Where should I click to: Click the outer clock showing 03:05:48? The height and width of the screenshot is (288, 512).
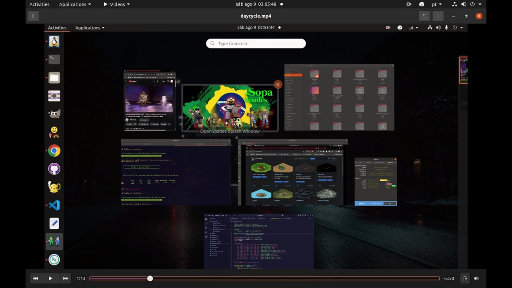256,4
